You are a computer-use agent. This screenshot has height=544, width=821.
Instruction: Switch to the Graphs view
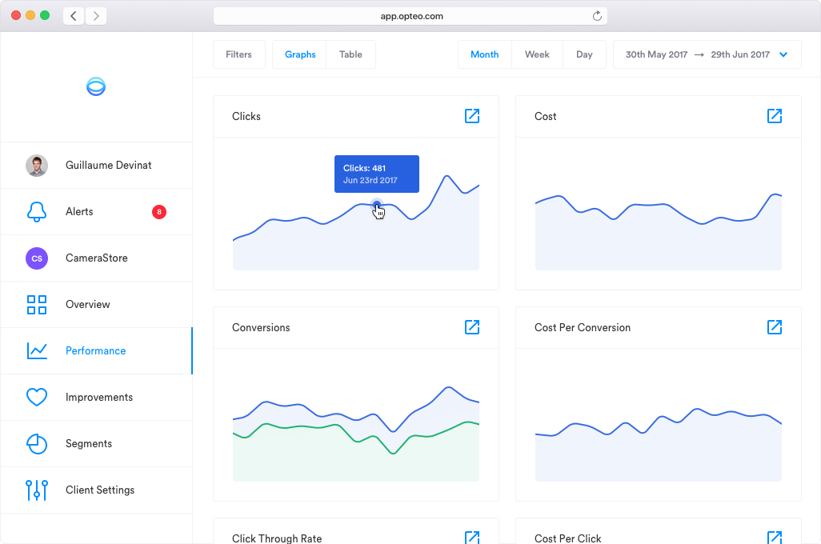tap(300, 54)
